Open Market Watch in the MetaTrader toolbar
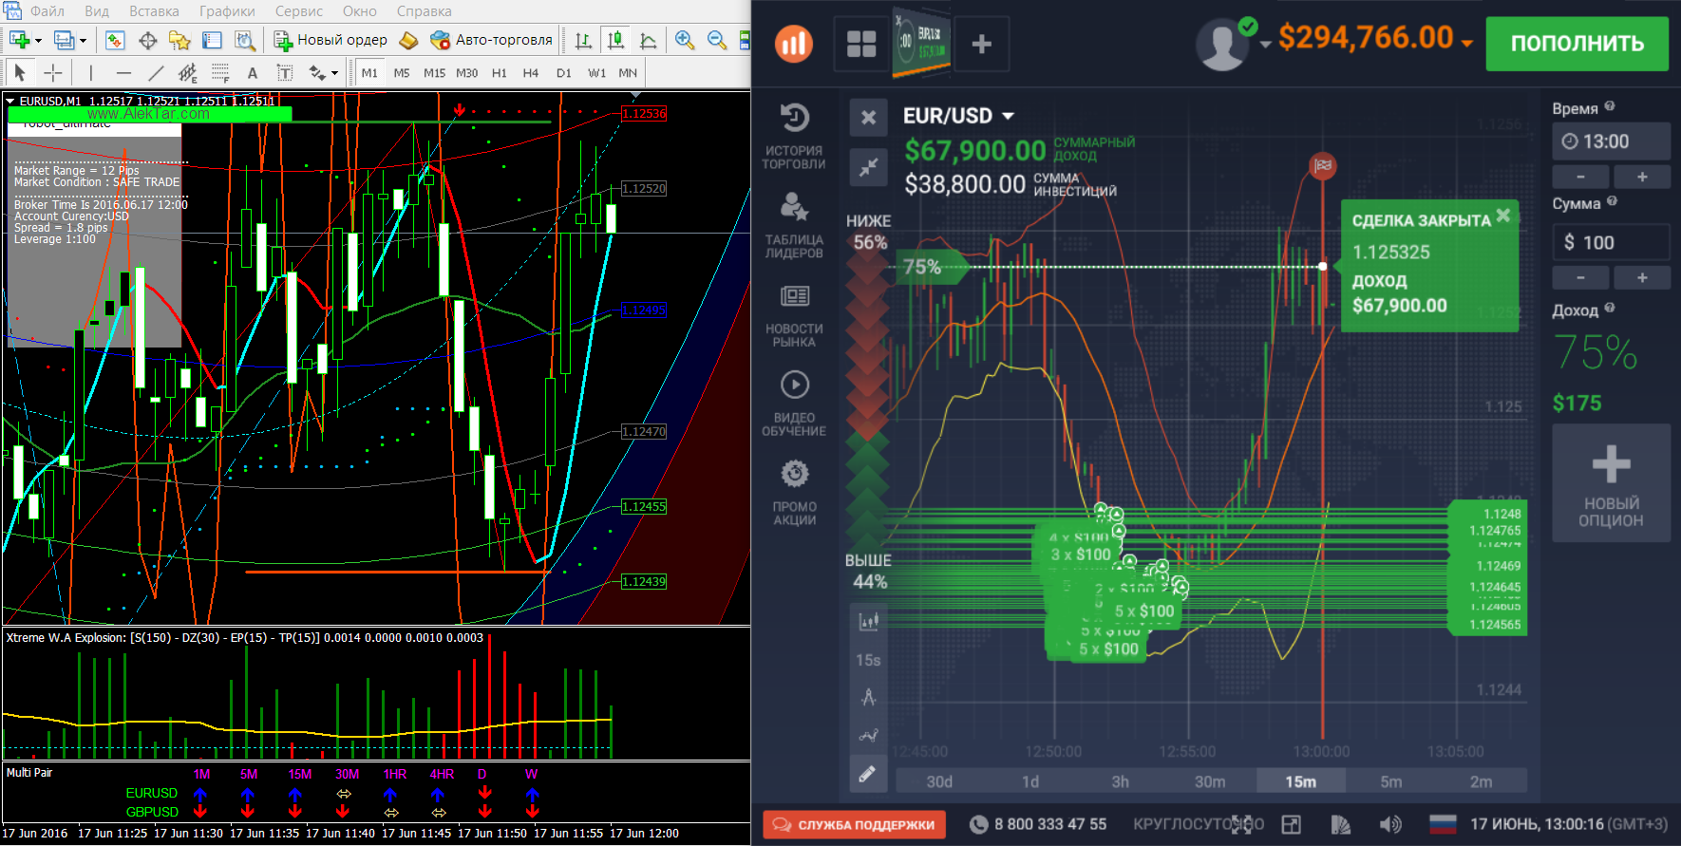Image resolution: width=1681 pixels, height=846 pixels. pyautogui.click(x=115, y=40)
